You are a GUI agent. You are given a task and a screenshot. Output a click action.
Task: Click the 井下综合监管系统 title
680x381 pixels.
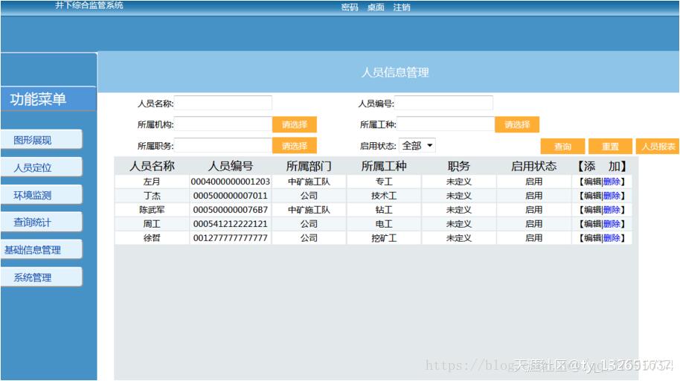click(89, 5)
